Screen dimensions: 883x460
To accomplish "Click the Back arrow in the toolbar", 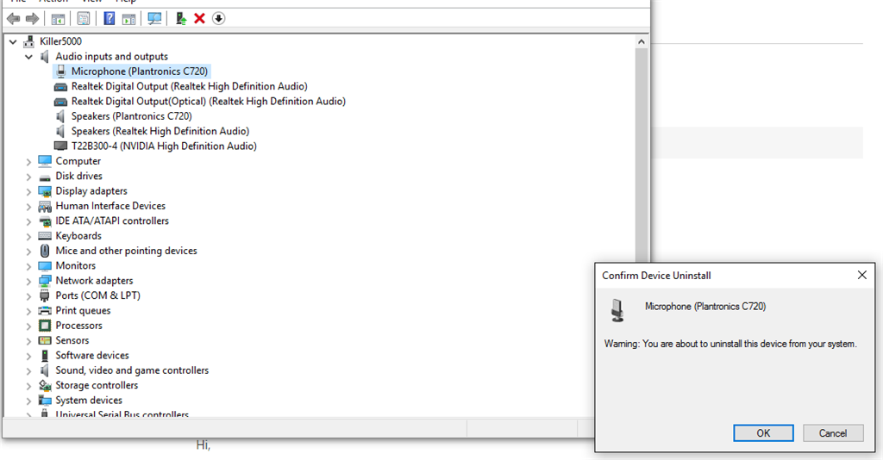I will point(14,19).
